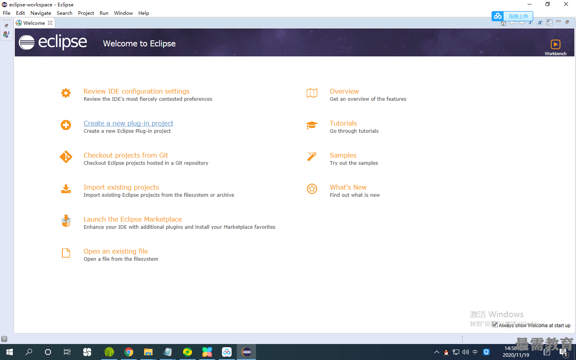The image size is (576, 360).
Task: Click the Restore icon in the left trim bar
Action: coord(6,26)
